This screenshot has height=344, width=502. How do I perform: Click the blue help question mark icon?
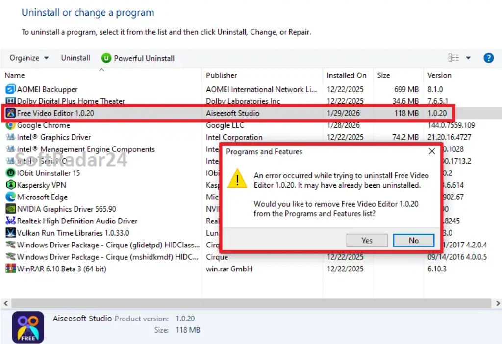[x=488, y=58]
